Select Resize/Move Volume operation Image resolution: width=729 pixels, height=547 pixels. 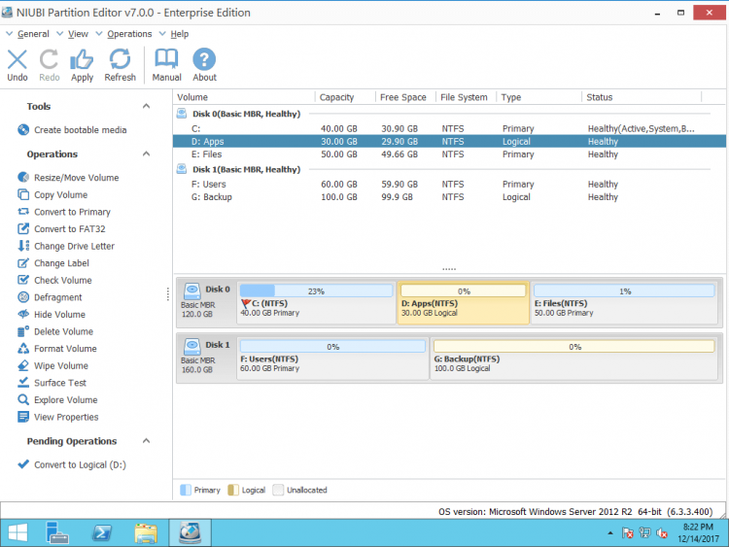(x=76, y=178)
